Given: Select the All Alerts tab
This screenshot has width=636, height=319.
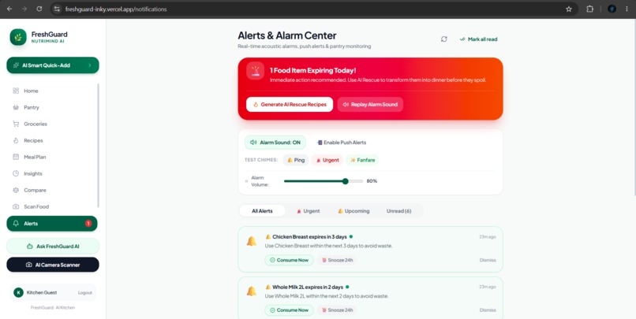Looking at the screenshot, I should 262,211.
